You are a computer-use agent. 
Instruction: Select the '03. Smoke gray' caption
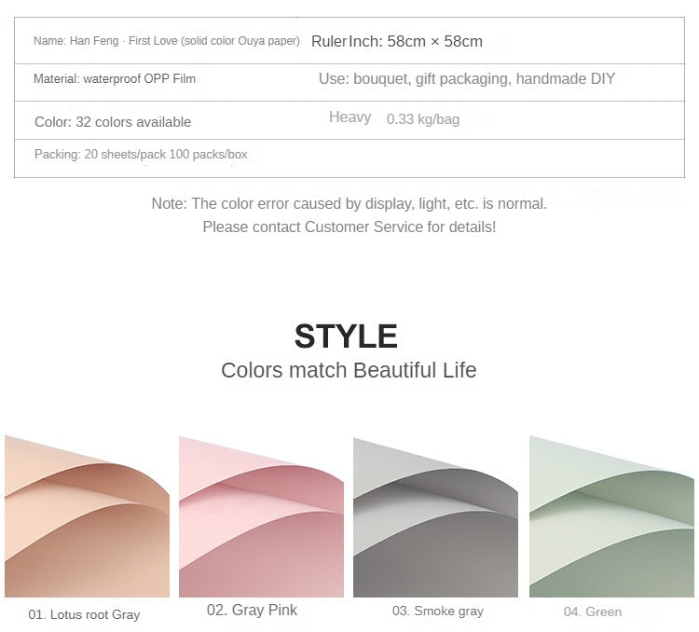tap(437, 611)
